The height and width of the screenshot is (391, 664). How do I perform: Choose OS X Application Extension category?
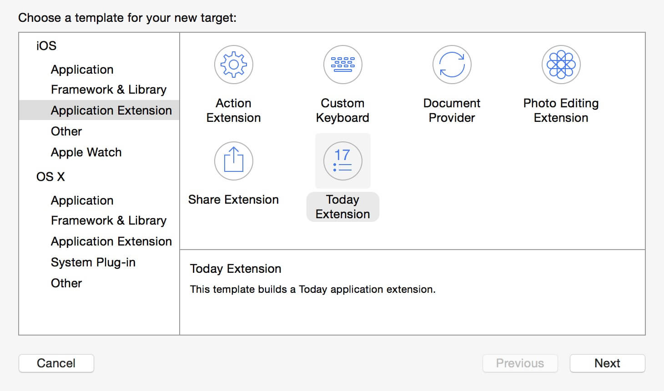111,241
